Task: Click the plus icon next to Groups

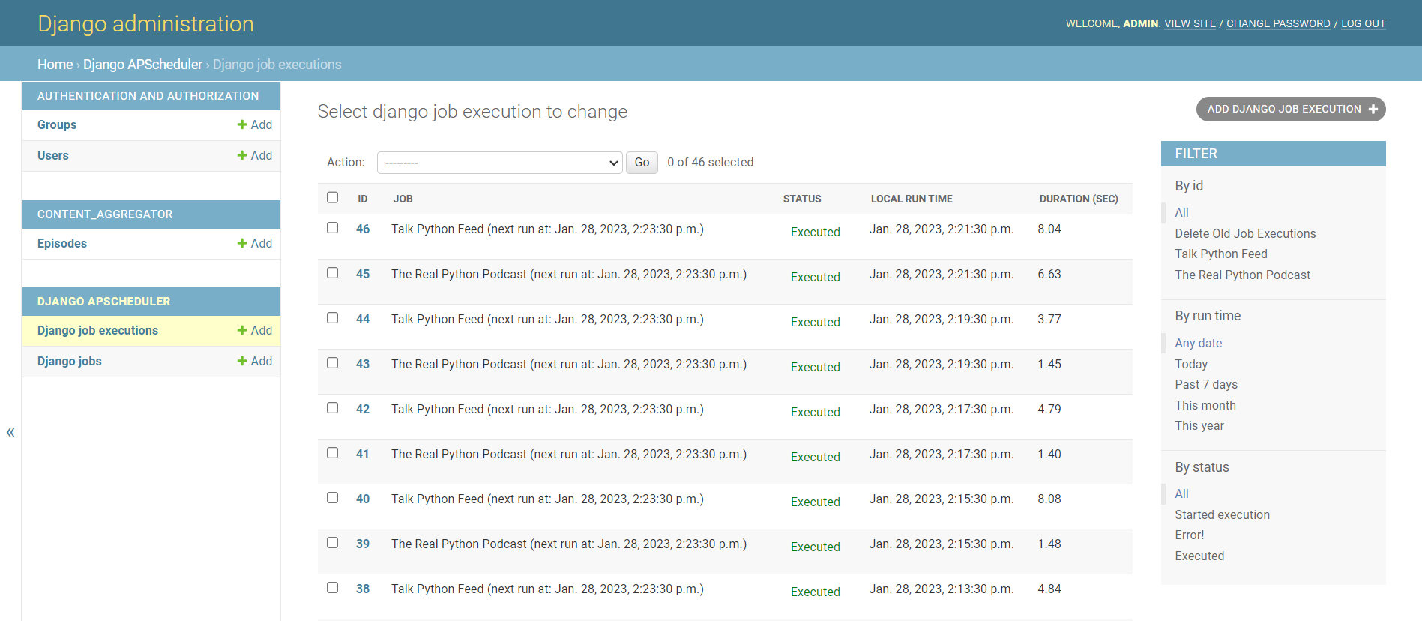Action: (242, 124)
